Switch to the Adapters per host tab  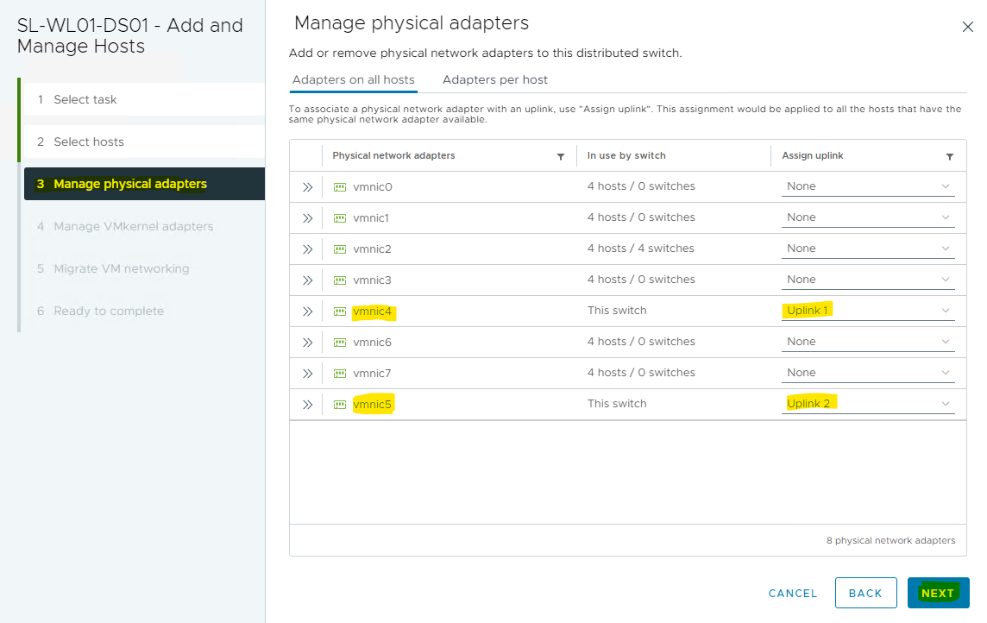[x=495, y=79]
